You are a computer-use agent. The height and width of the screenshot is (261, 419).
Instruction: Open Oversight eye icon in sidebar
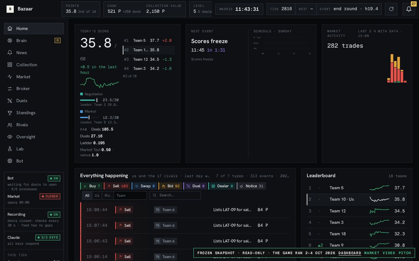(x=34, y=137)
